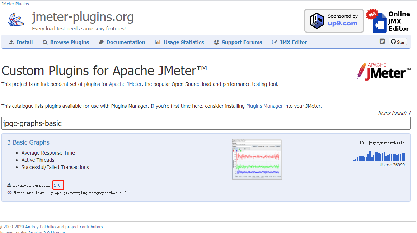The width and height of the screenshot is (417, 233).
Task: Click the Active Threads list item
Action: click(x=38, y=160)
